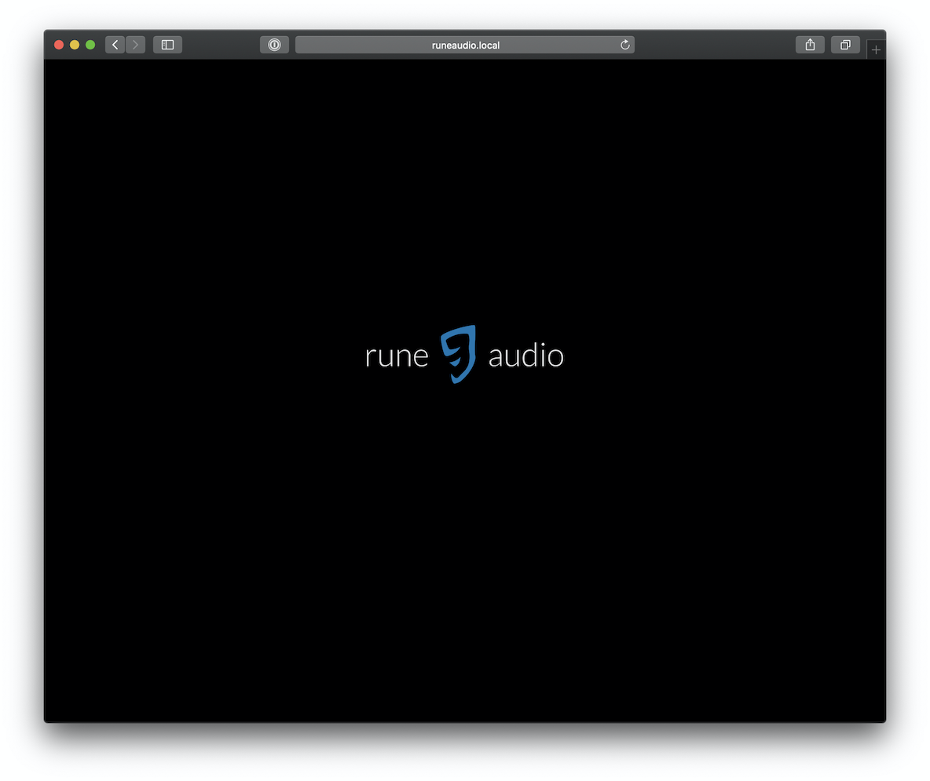Click the blue RuneAudio logo emblem

(459, 354)
